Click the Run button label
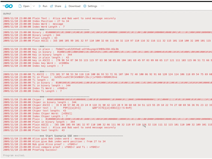Screen dimensions: 212x159 click(x=45, y=6)
